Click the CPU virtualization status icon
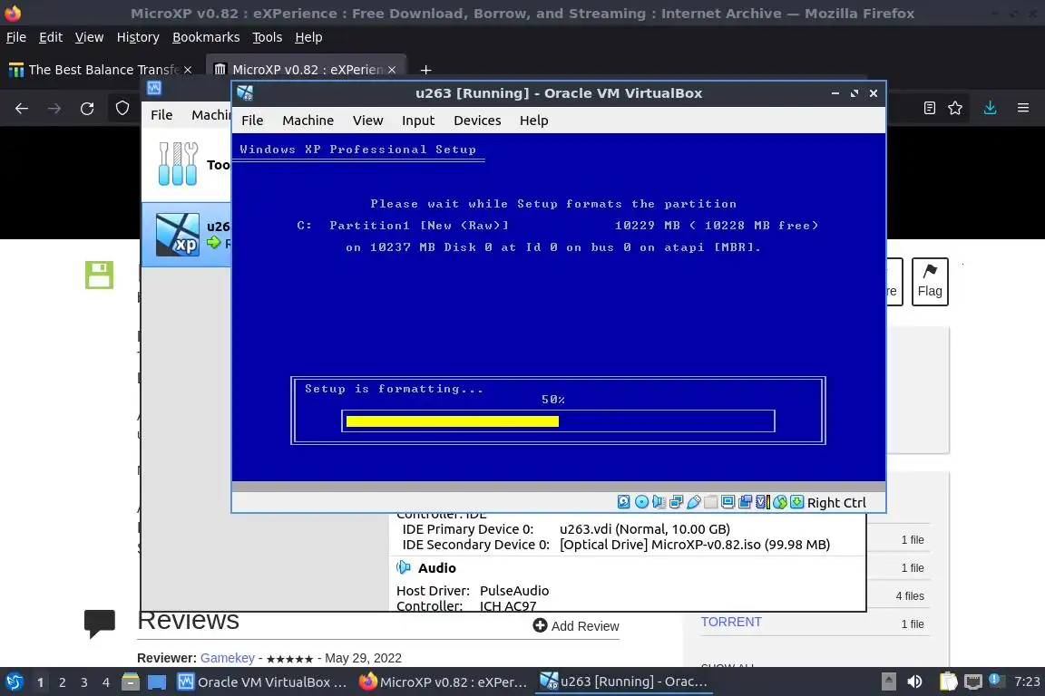The image size is (1045, 696). point(762,502)
